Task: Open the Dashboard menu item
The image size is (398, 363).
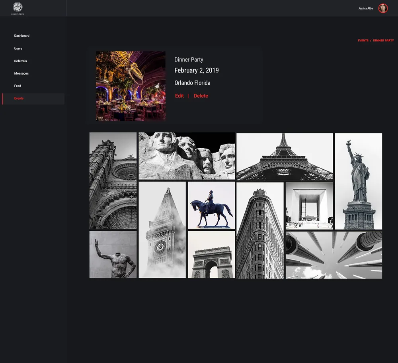Action: [x=22, y=35]
